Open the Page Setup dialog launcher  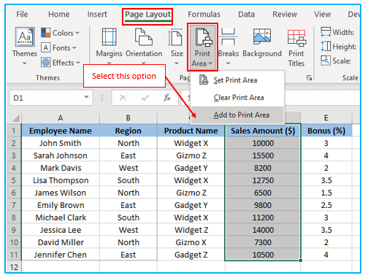[x=310, y=77]
